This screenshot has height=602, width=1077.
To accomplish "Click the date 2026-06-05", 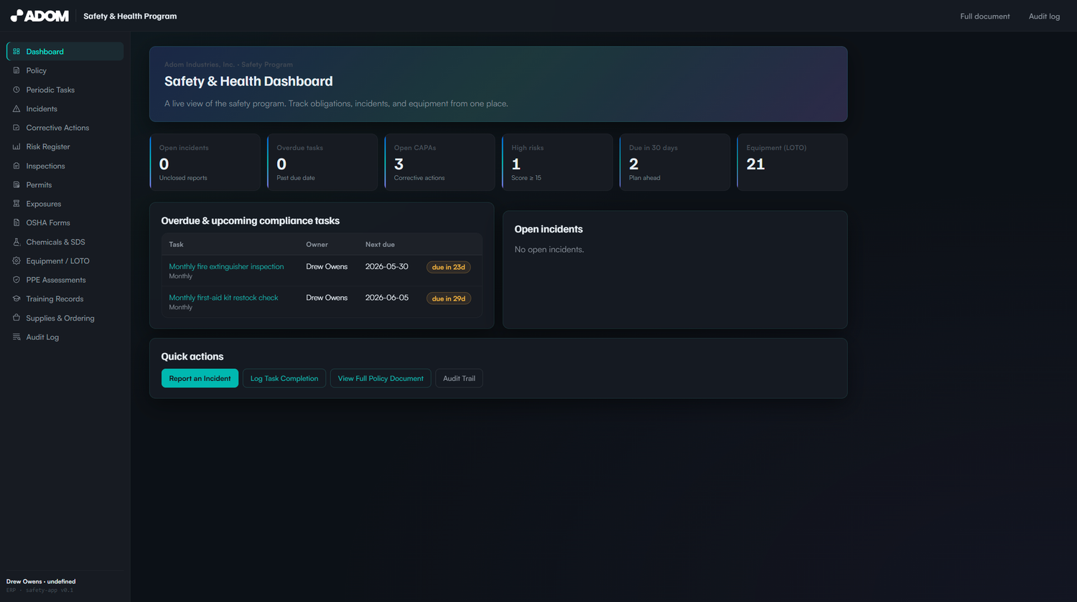I will pos(386,297).
